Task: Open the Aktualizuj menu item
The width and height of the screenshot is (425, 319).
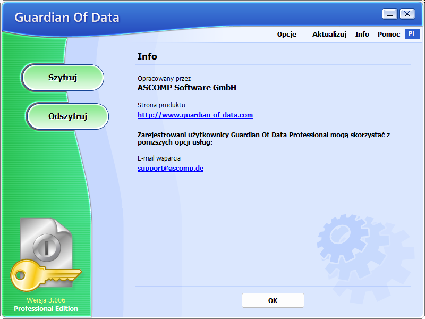Action: point(329,35)
